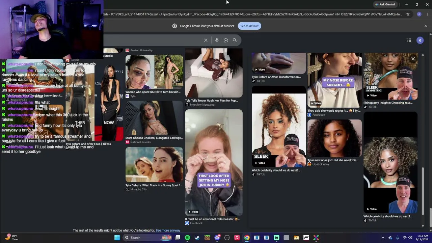Open 'Tyla Tells Trevor Noah' caption link

pyautogui.click(x=211, y=101)
